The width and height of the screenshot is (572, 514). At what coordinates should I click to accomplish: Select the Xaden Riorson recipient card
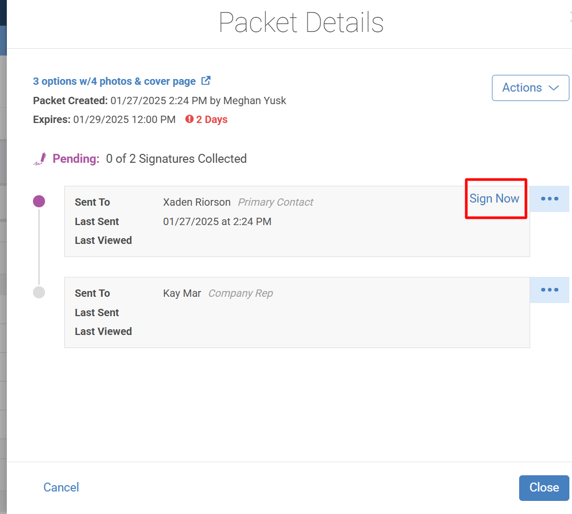297,221
